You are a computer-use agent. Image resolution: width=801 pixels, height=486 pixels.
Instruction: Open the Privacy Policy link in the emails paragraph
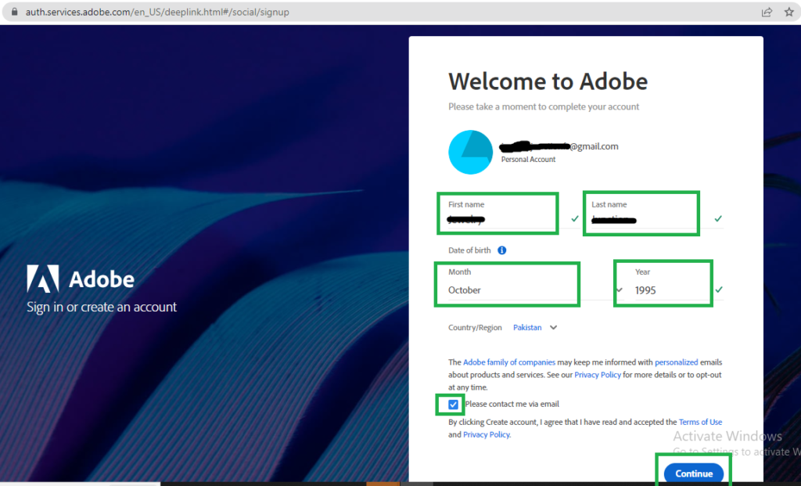click(x=598, y=375)
